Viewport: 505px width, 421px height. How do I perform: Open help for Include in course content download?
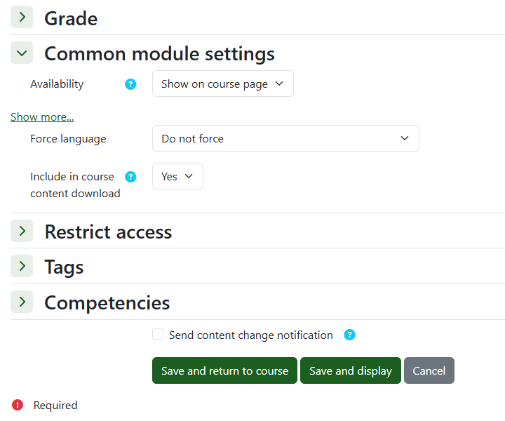click(x=130, y=177)
